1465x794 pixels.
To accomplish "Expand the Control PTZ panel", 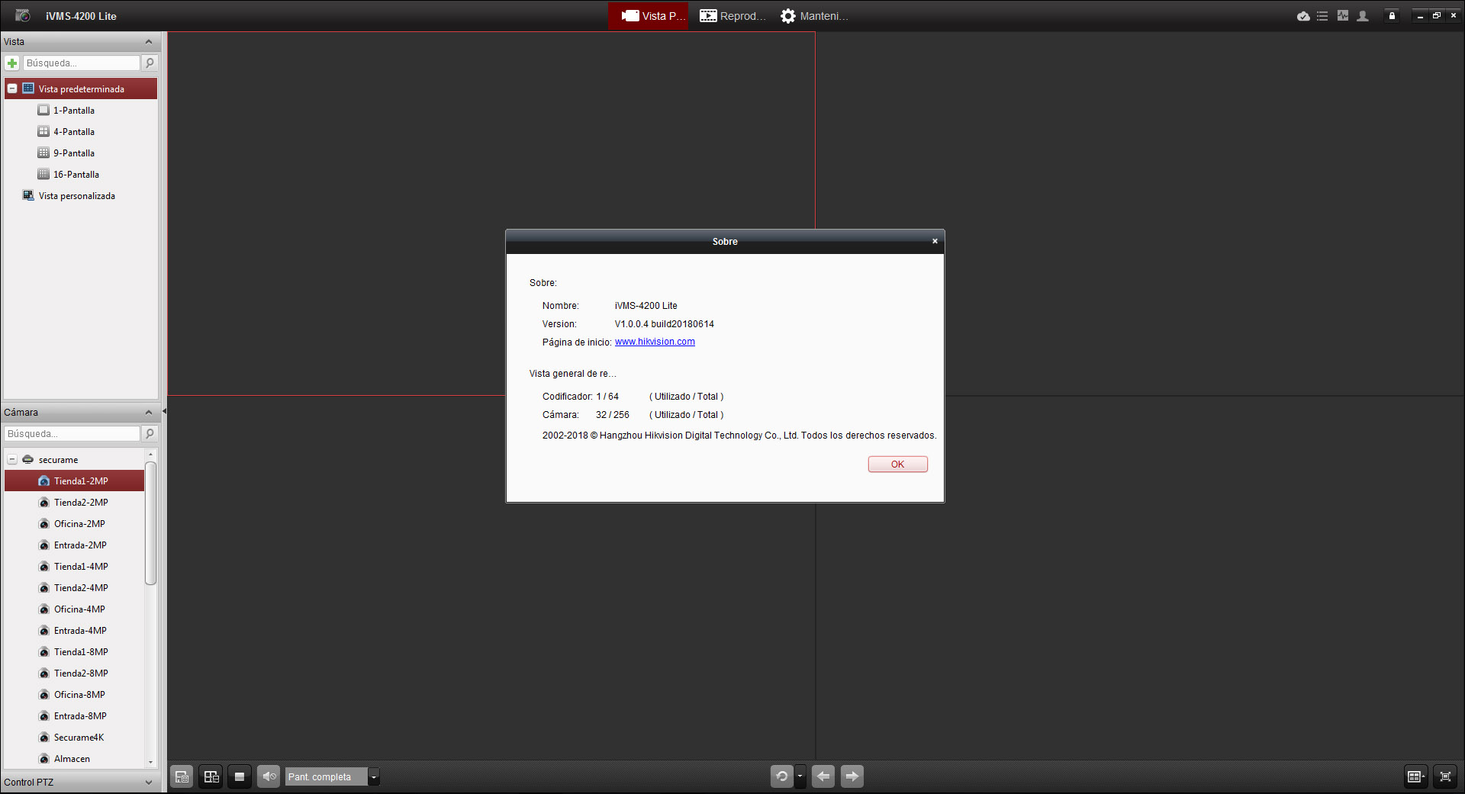I will coord(149,783).
